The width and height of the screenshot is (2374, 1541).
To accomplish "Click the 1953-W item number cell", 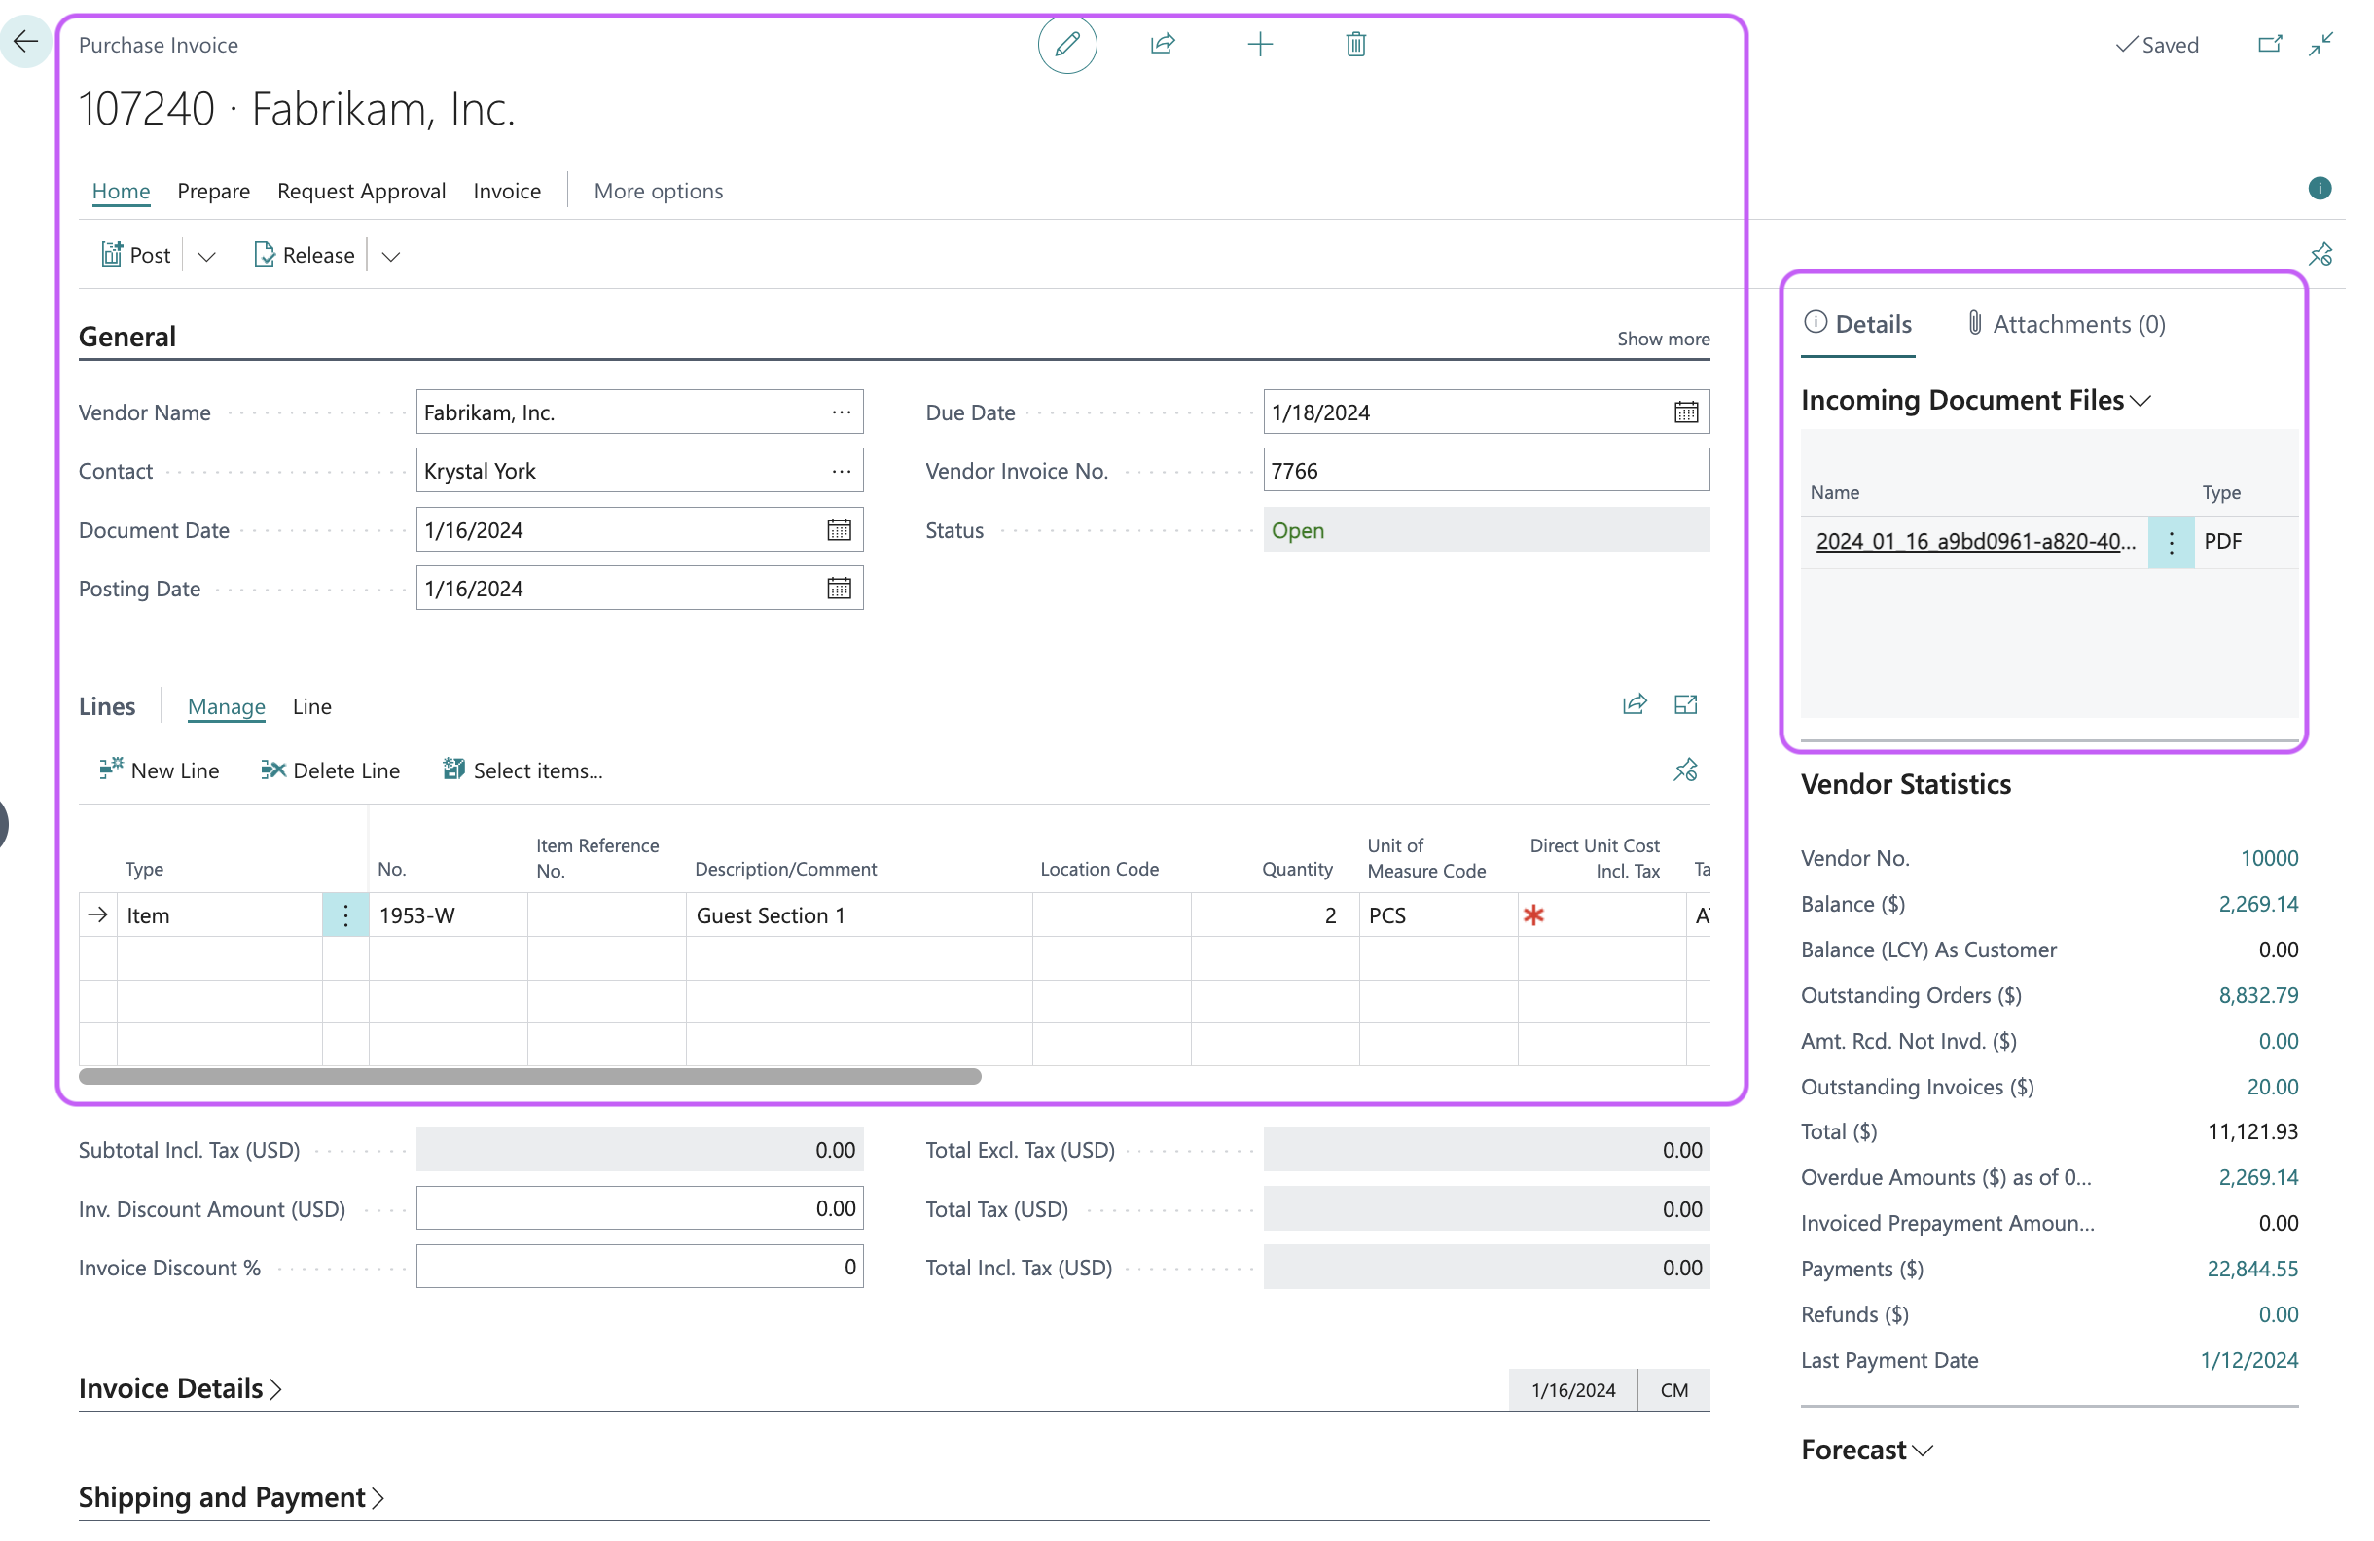I will 448,915.
